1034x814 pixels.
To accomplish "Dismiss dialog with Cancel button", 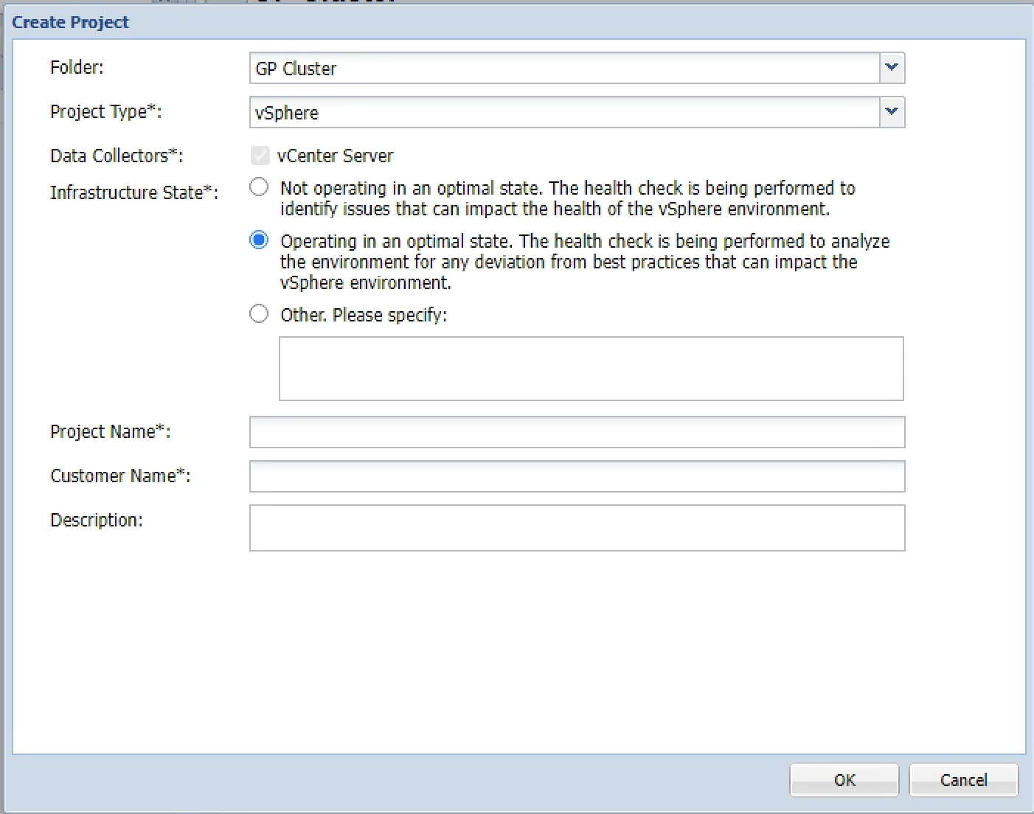I will point(964,780).
